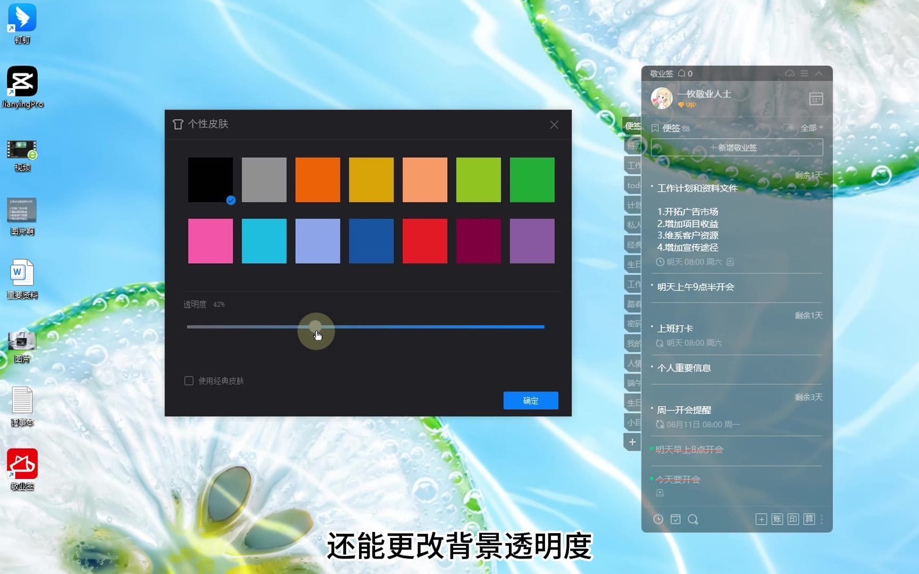Select the purple skin color swatch
This screenshot has width=919, height=574.
click(532, 241)
